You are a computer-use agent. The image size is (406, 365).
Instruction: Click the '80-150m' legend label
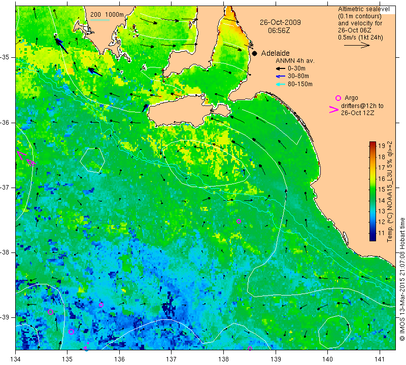(x=300, y=84)
